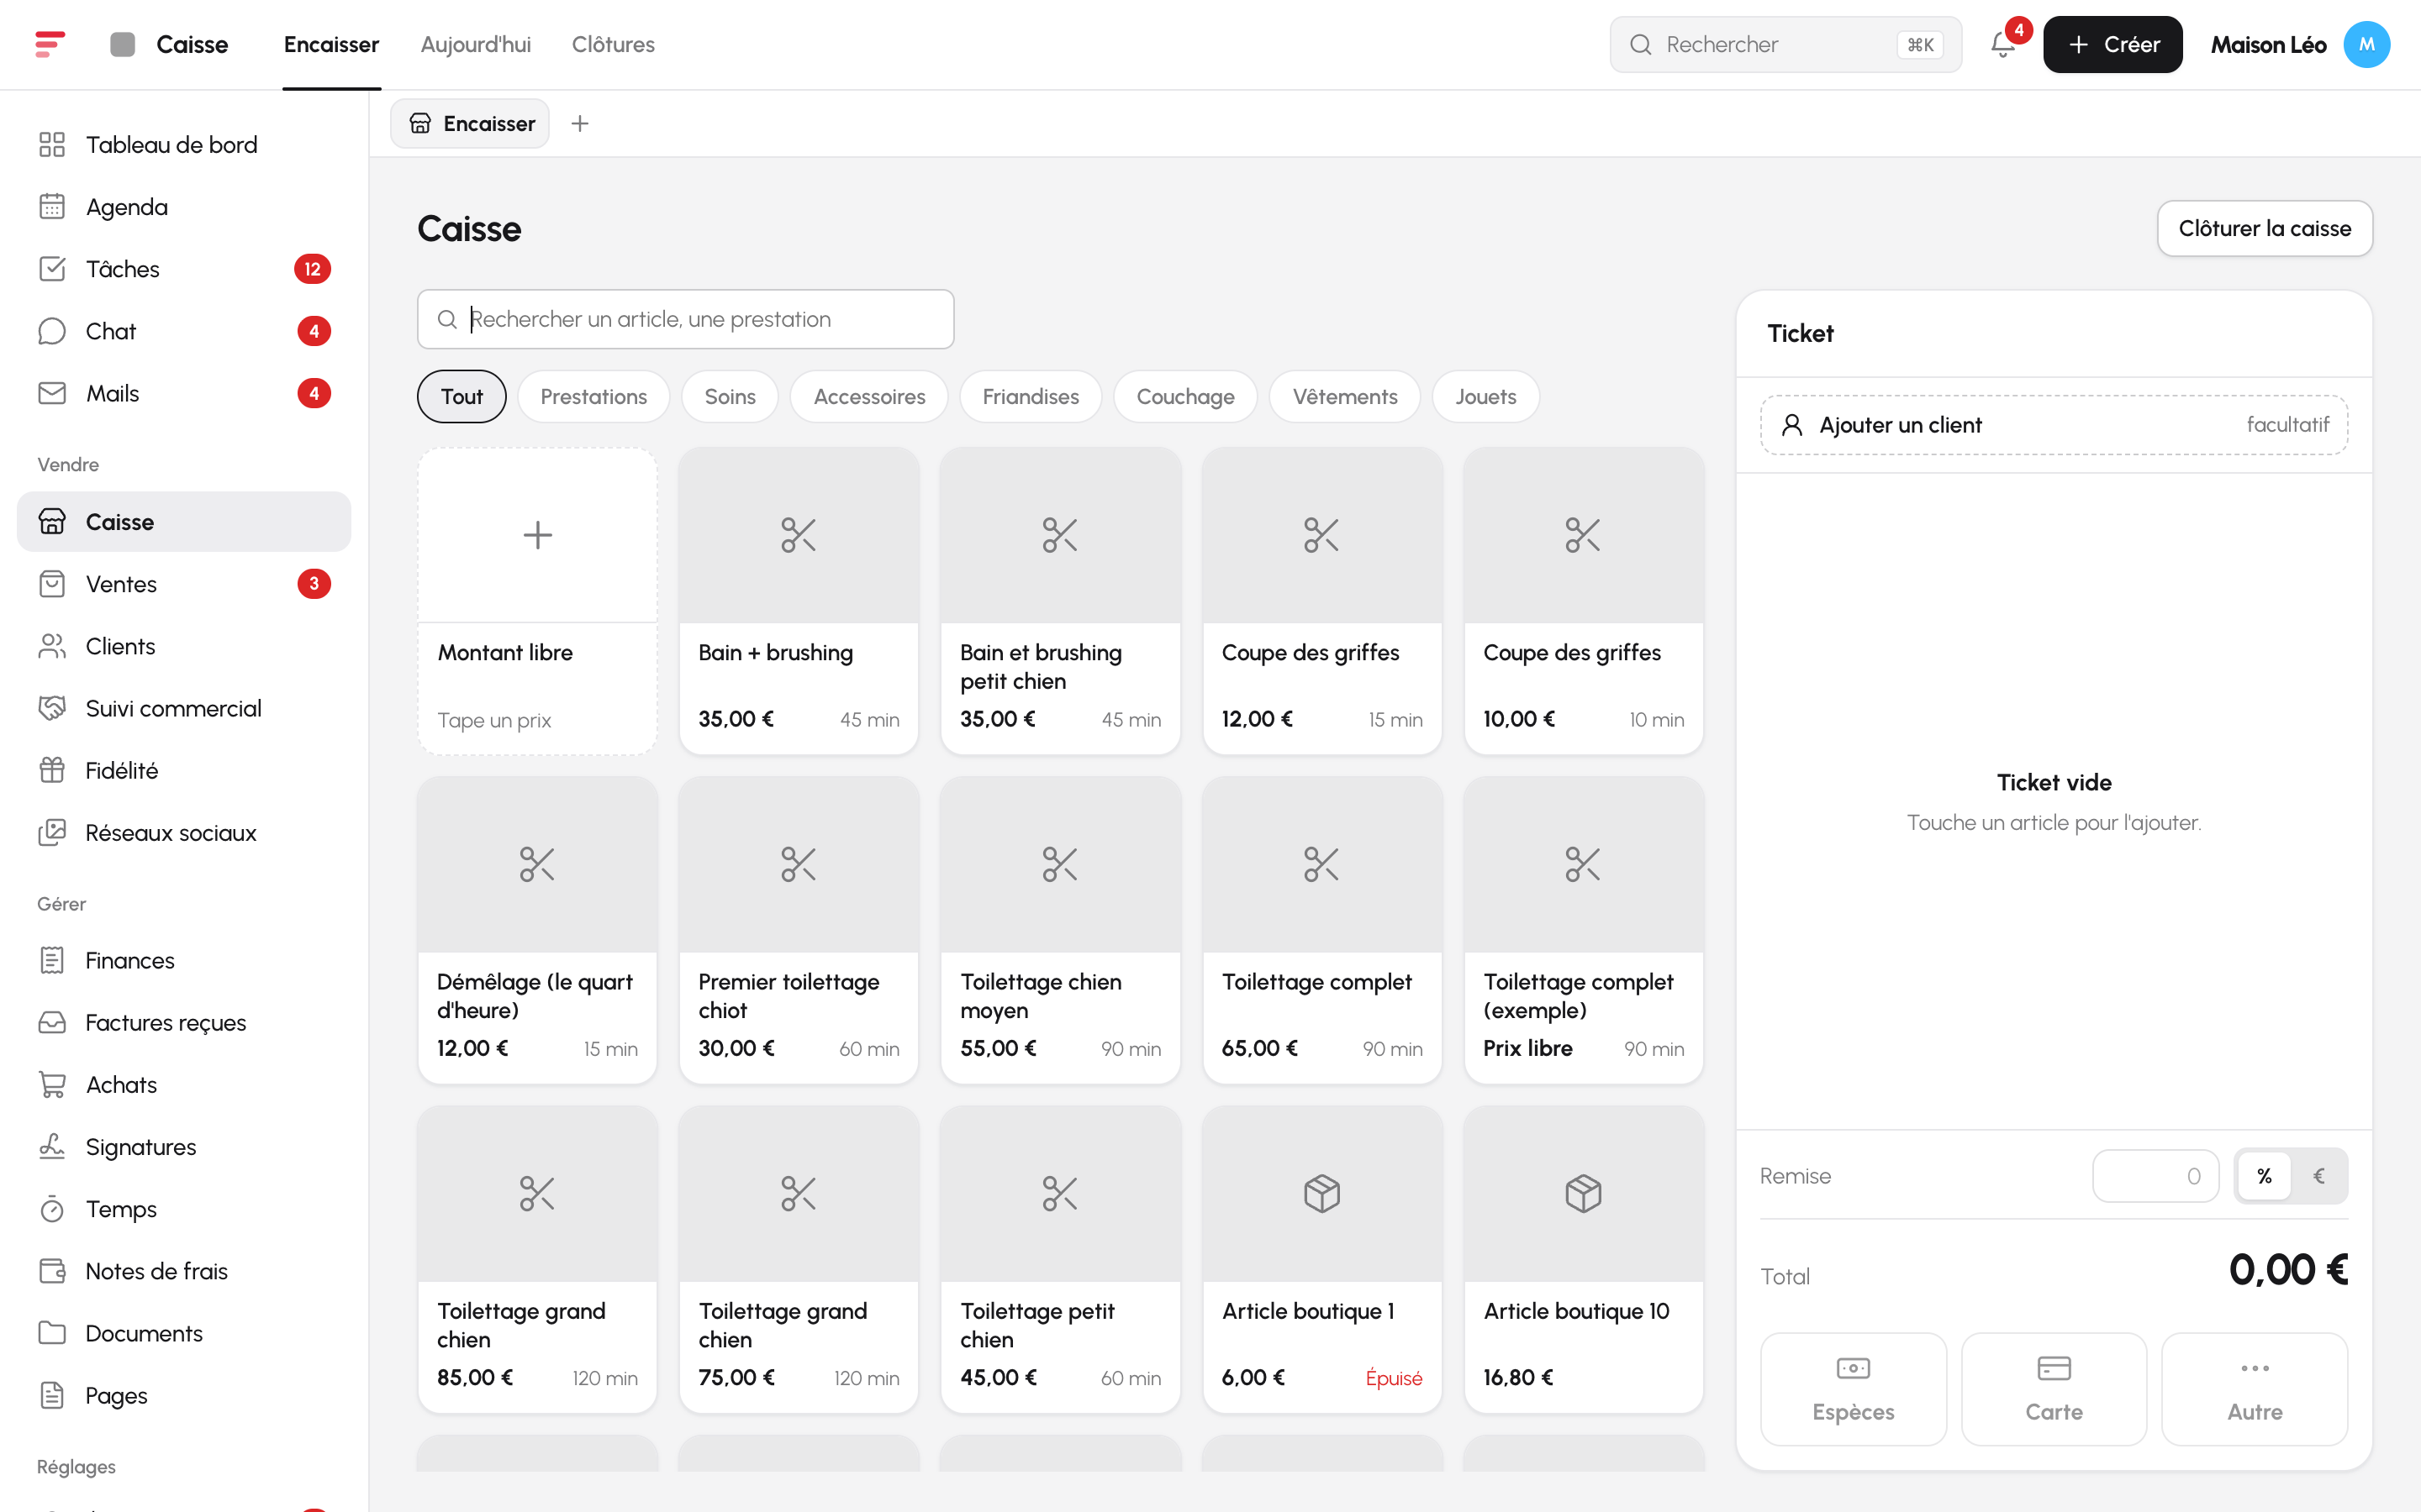Select the Encaisser workspace tab

[x=470, y=123]
